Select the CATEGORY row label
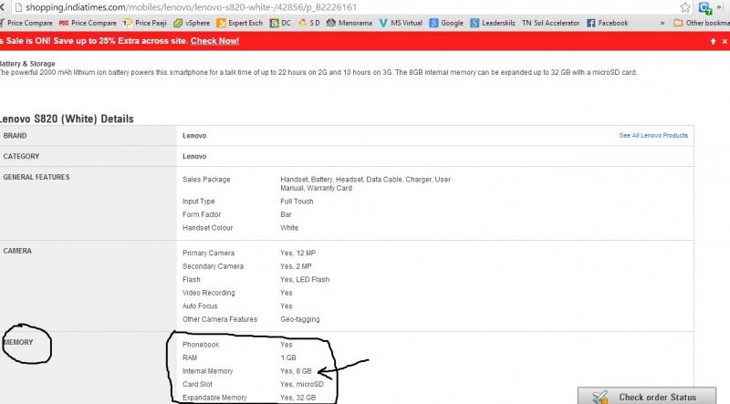 pos(21,156)
